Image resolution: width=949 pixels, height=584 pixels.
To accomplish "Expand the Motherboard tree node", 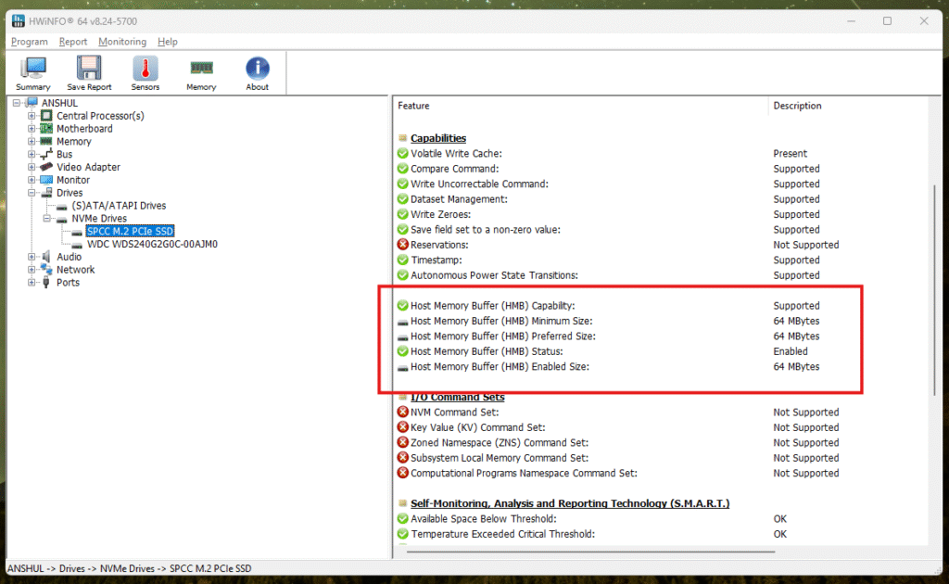I will (x=32, y=129).
